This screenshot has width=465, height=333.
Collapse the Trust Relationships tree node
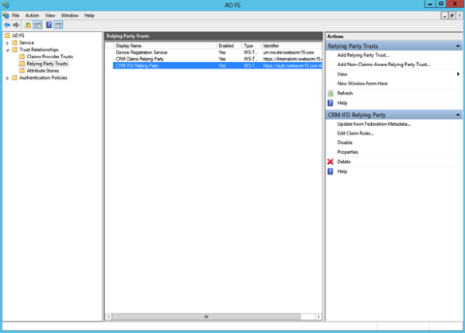tap(7, 50)
